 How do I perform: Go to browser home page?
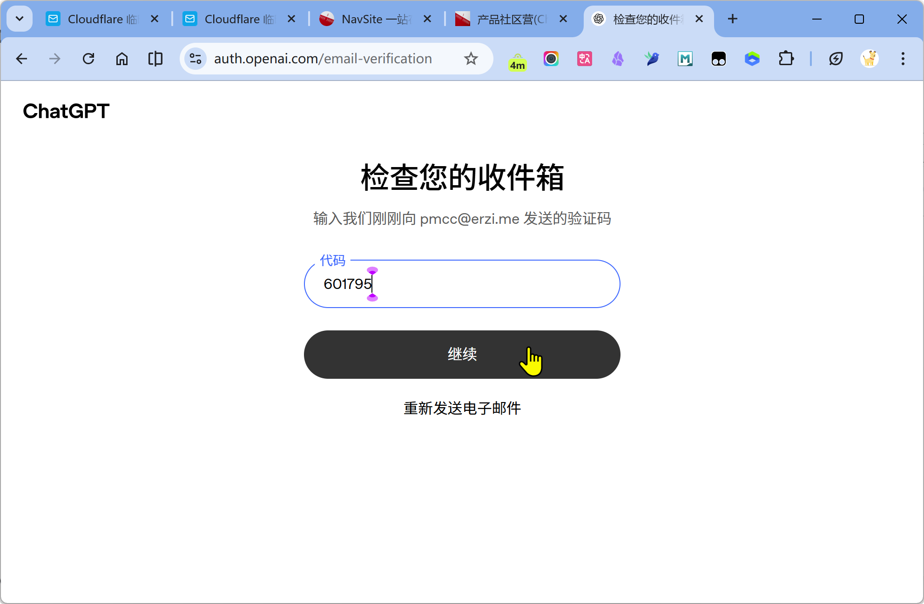[122, 59]
